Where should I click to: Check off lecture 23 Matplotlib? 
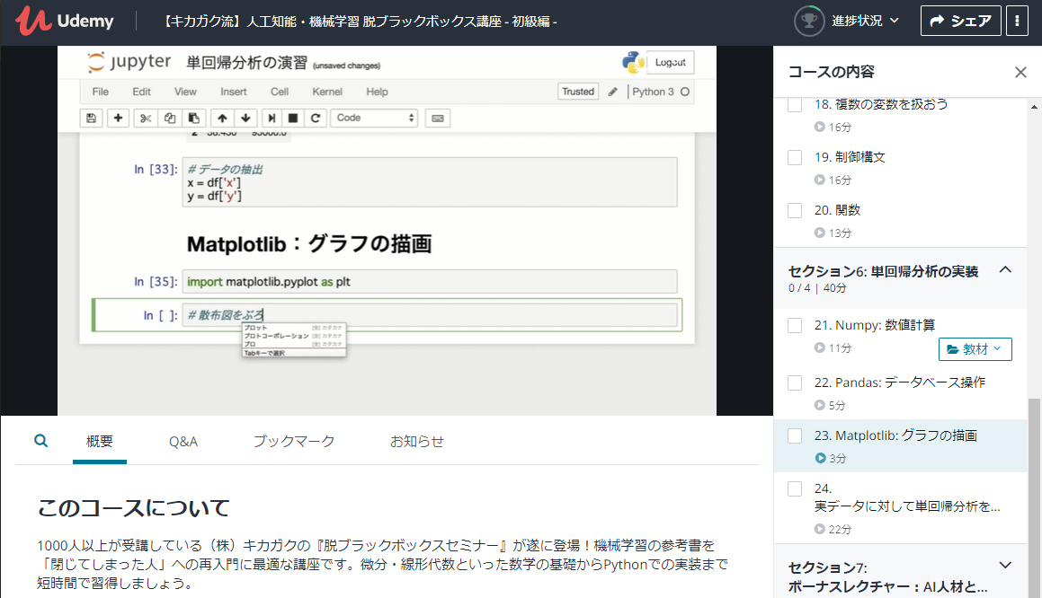point(795,436)
